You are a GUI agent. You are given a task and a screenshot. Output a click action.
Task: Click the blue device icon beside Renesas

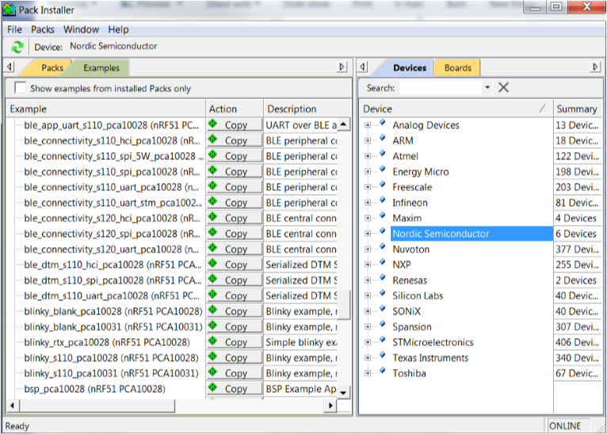coord(383,278)
